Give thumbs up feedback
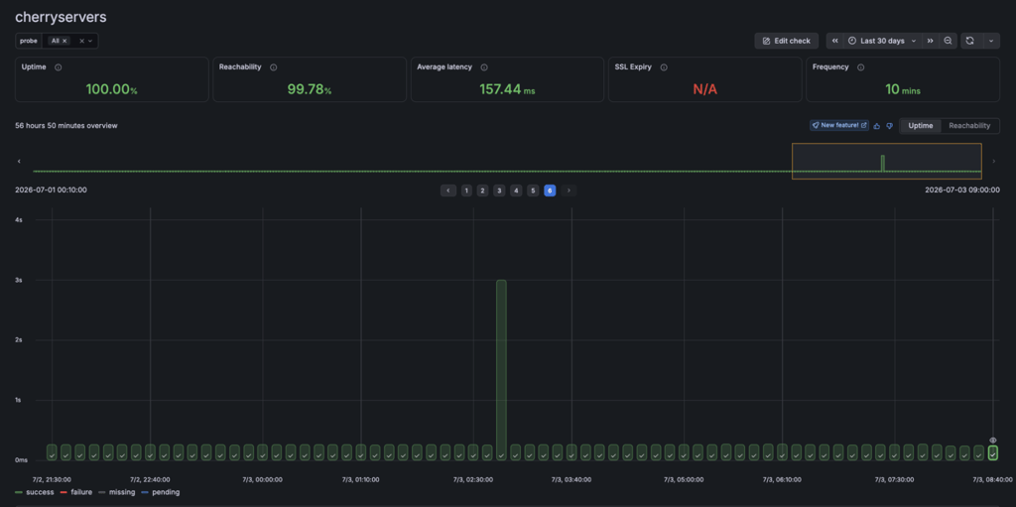The width and height of the screenshot is (1016, 507). pos(877,126)
